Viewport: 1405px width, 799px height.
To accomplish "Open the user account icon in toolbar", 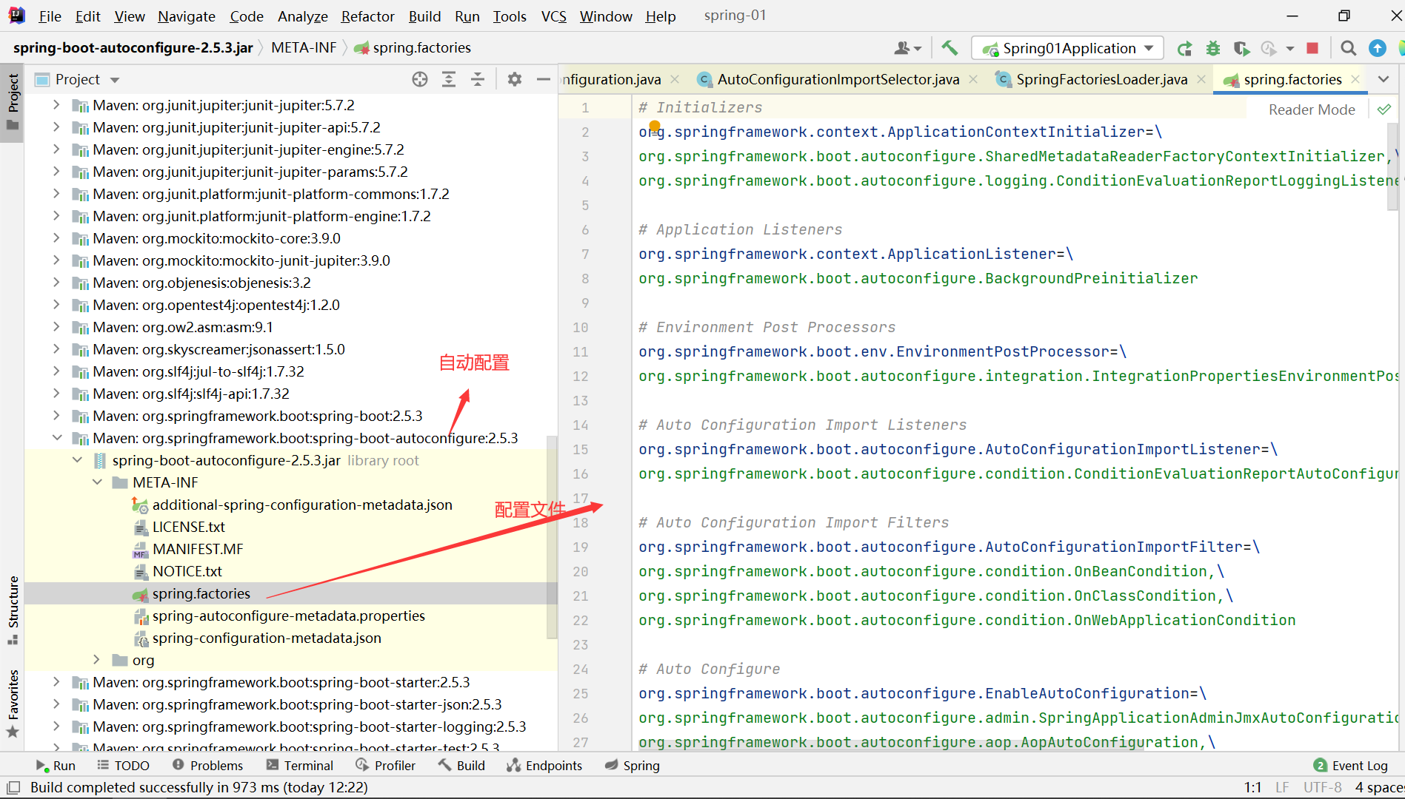I will (907, 48).
